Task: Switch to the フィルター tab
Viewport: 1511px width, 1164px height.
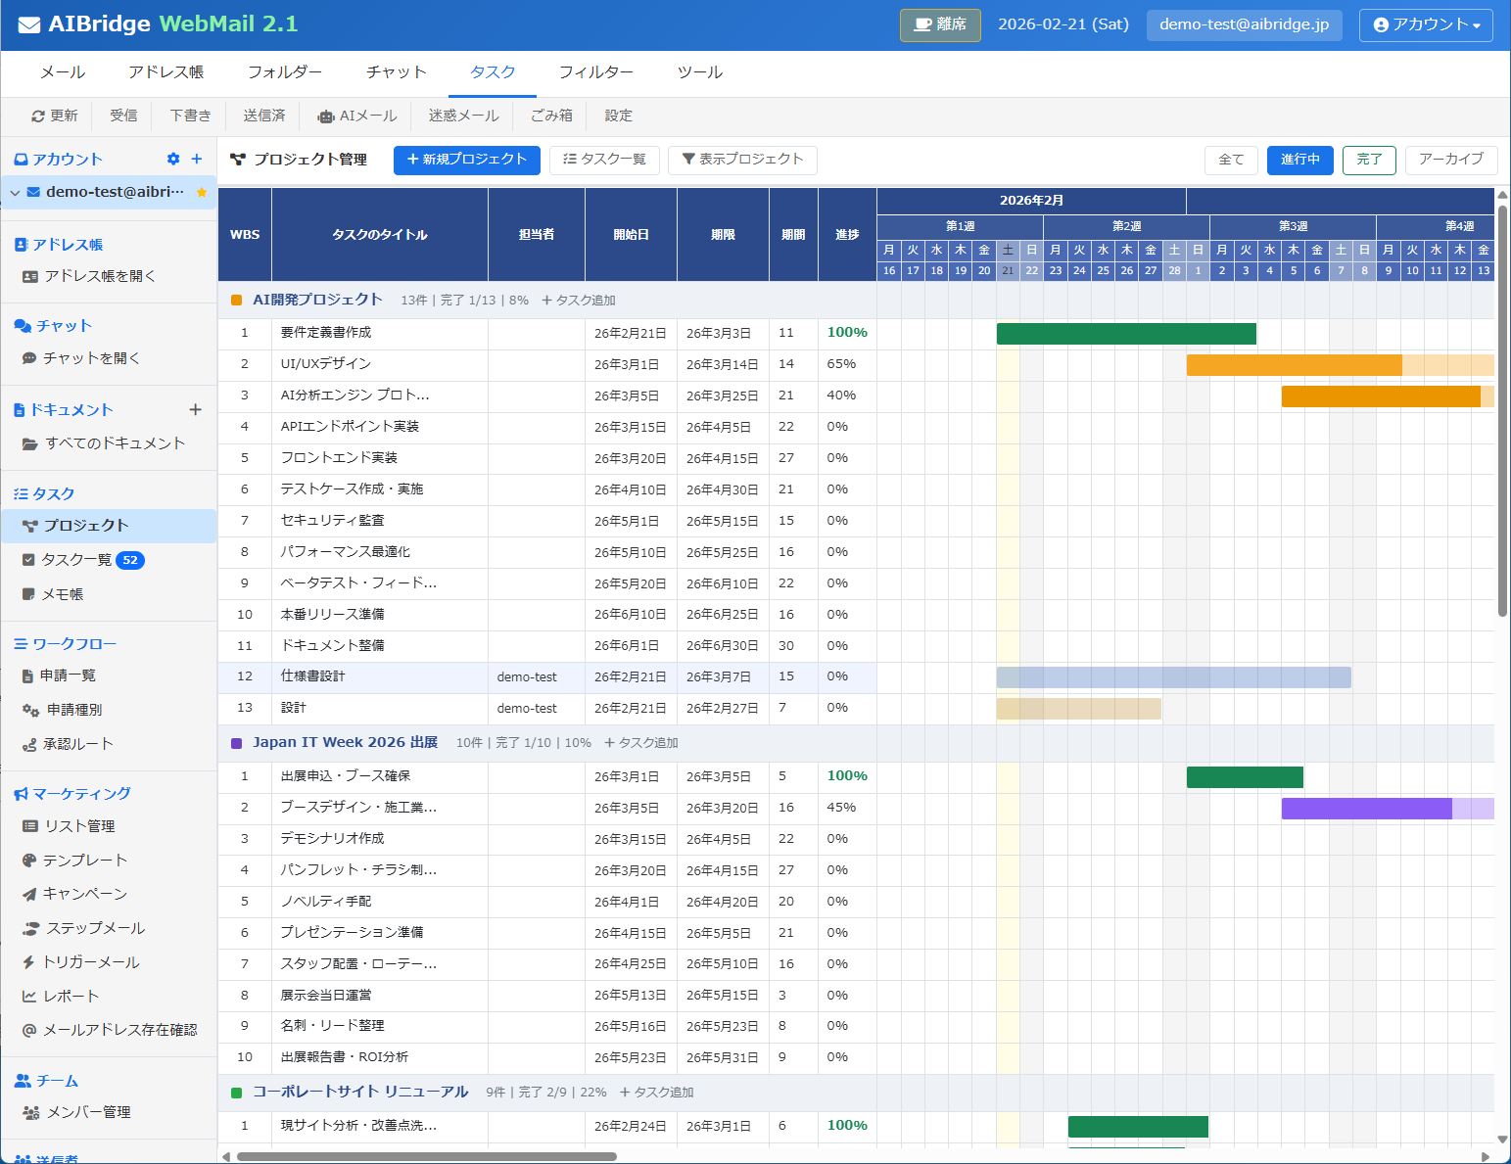Action: 596,71
